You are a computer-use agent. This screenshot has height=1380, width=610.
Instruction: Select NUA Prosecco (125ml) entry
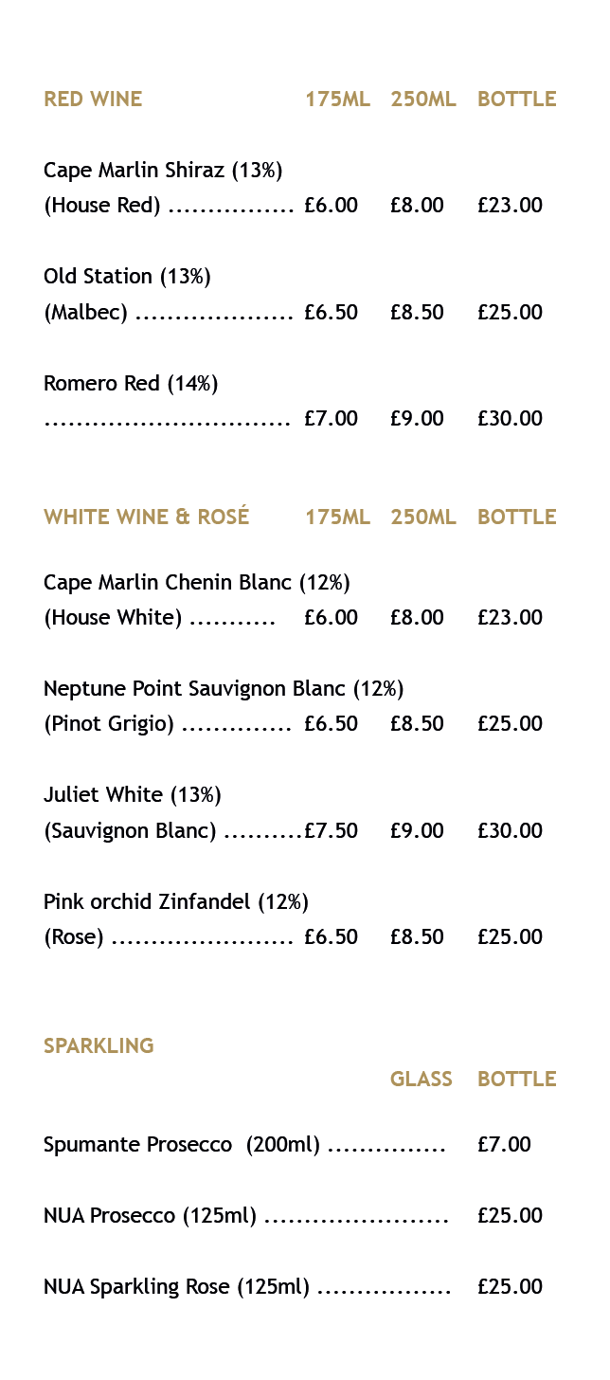click(150, 1217)
